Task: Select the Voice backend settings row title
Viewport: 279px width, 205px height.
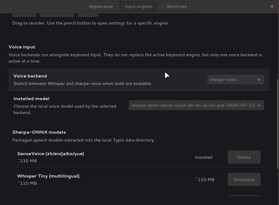Action: coord(30,76)
